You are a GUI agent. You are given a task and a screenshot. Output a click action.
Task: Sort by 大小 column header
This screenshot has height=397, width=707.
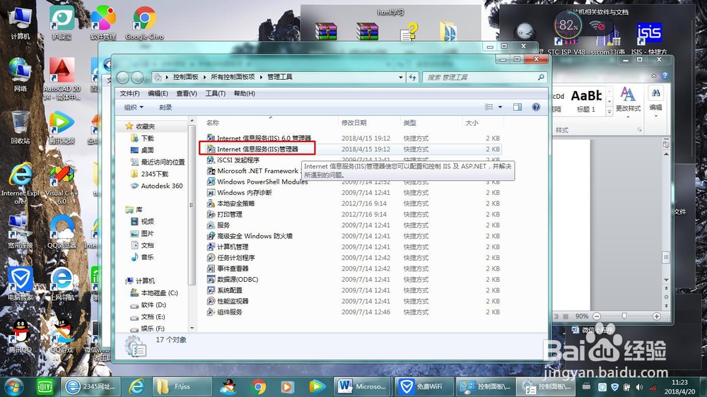[472, 123]
